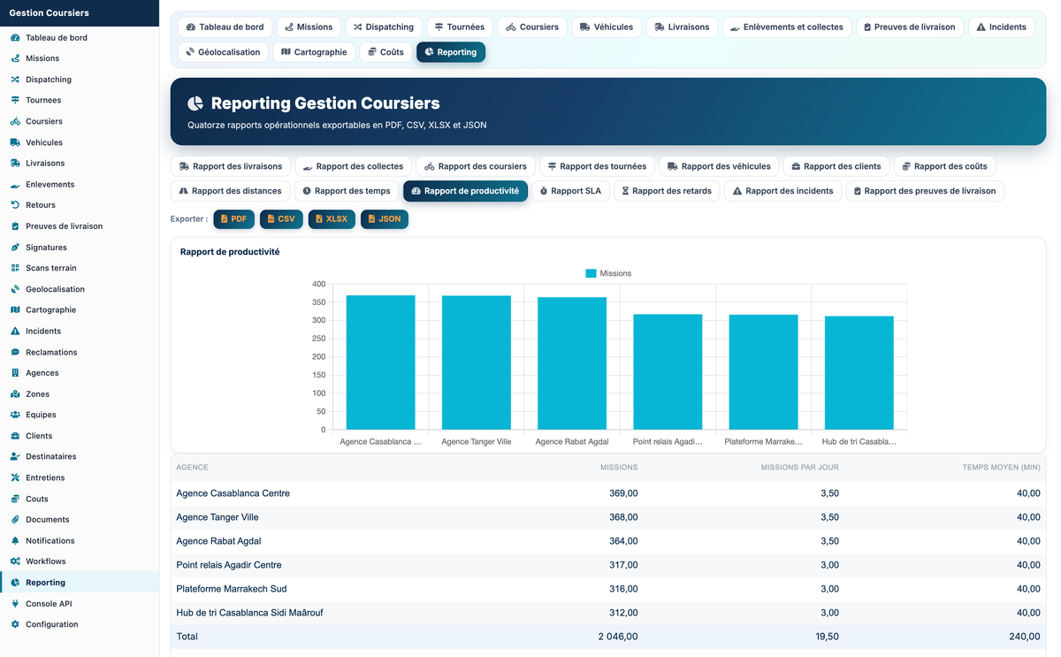Click the Dispatching shuffle icon in the sidebar

pyautogui.click(x=15, y=80)
